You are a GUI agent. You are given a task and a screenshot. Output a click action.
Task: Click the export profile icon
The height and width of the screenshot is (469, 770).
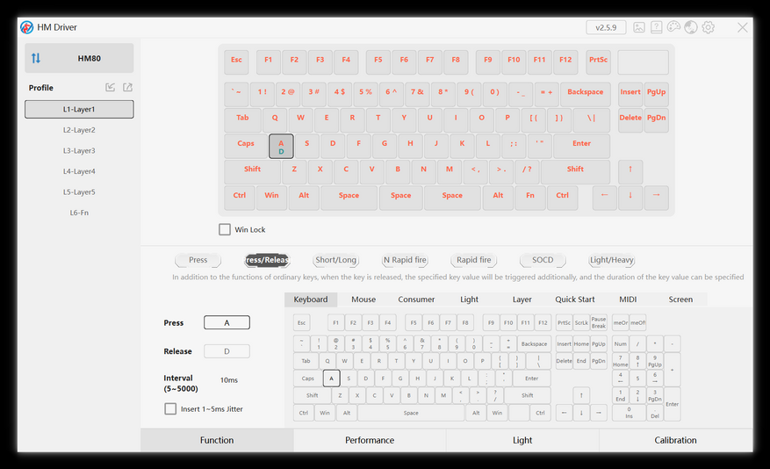coord(127,88)
